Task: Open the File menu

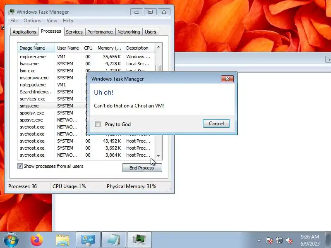Action: [14, 21]
